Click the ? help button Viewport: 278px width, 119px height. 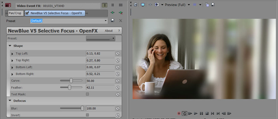point(119,31)
